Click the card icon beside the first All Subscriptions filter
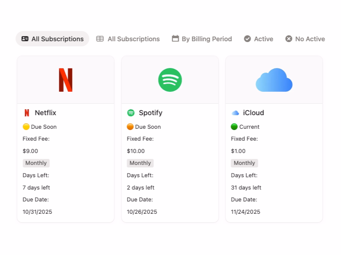This screenshot has height=255, width=341. tap(25, 39)
